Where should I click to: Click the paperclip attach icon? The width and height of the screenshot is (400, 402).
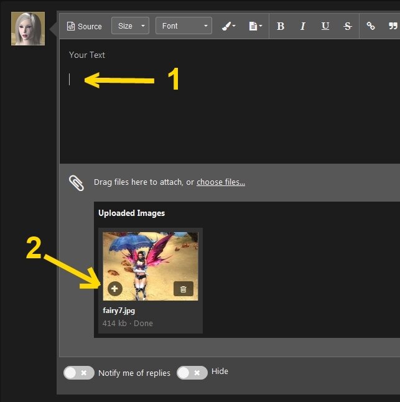point(77,183)
